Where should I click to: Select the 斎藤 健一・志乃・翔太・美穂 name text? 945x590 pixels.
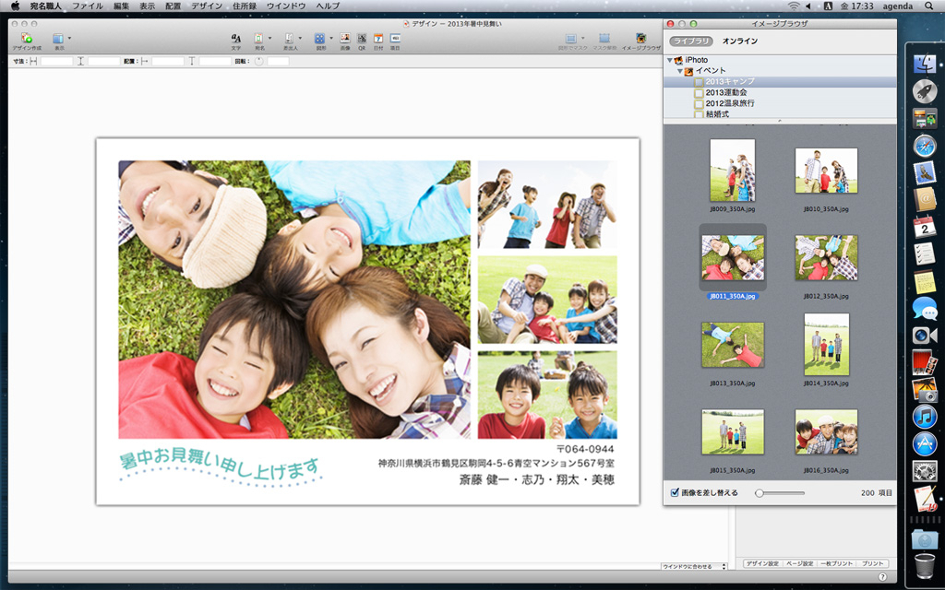tap(536, 479)
